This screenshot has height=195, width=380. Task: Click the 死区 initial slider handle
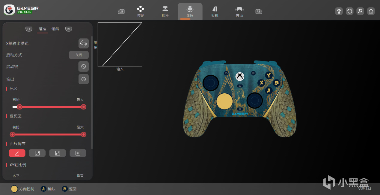pyautogui.click(x=20, y=107)
